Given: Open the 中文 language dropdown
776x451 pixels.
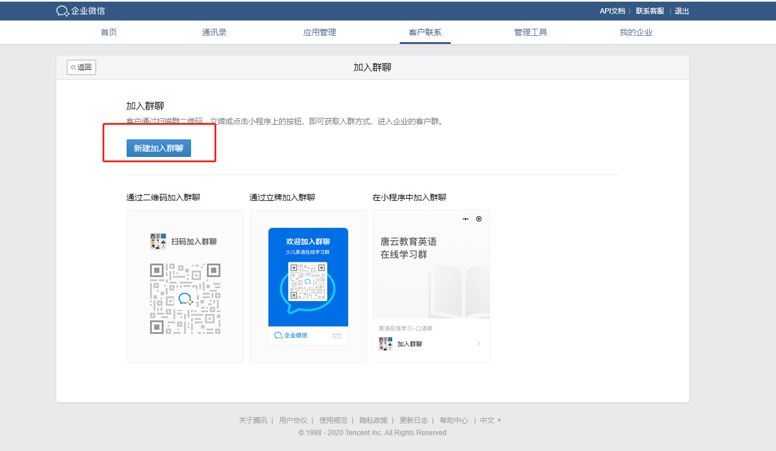Looking at the screenshot, I should pyautogui.click(x=491, y=421).
